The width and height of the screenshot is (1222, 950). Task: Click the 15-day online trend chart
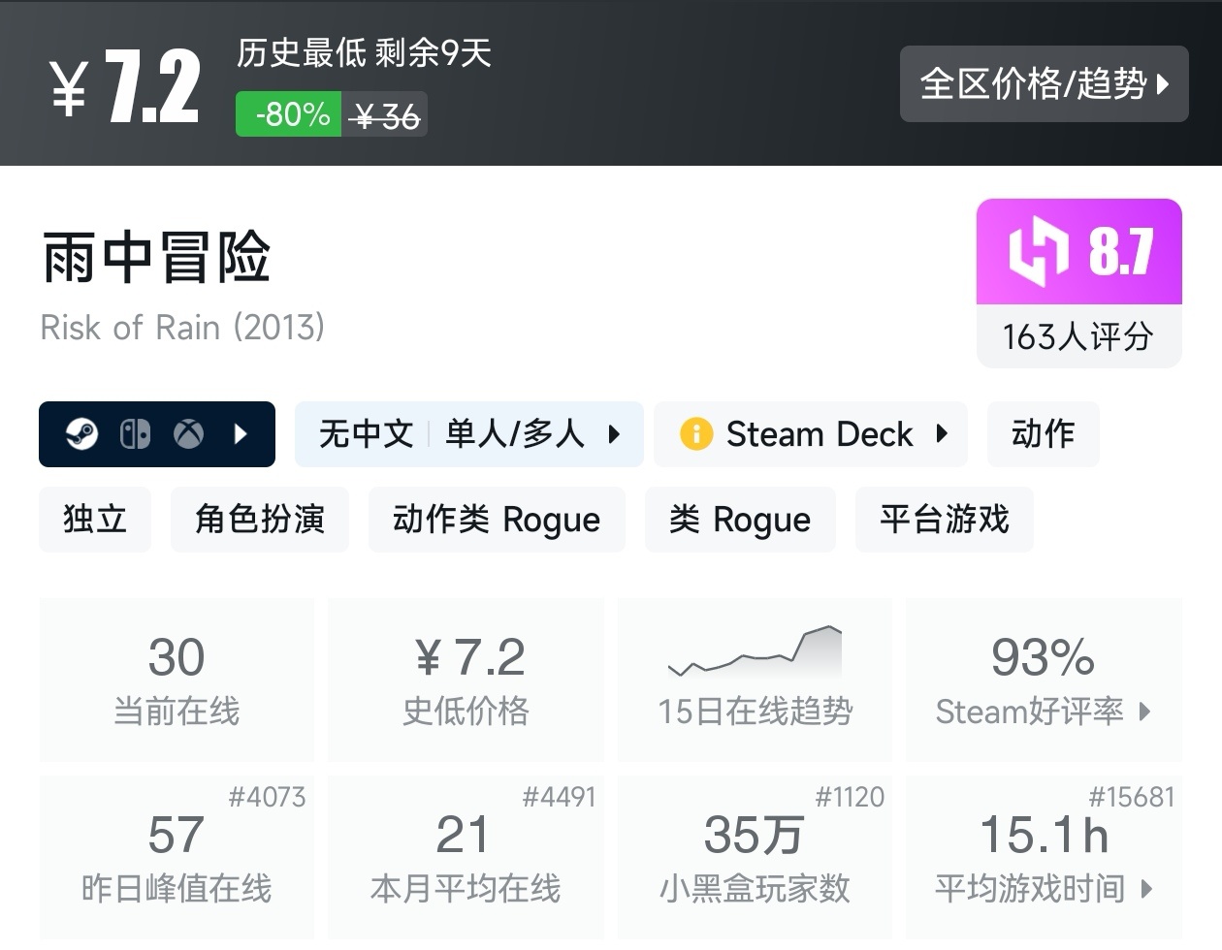click(x=755, y=652)
